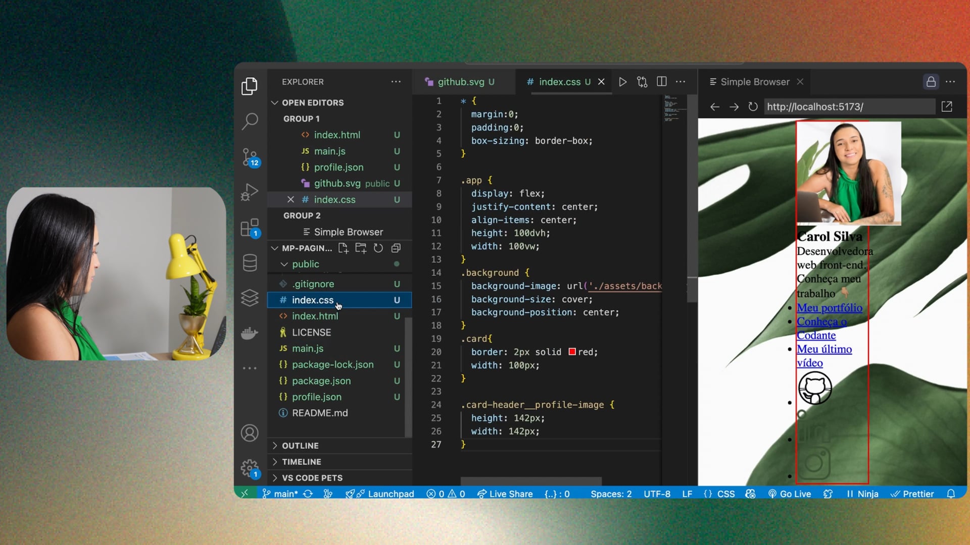Toggle Ninja mode in status bar
Viewport: 970px width, 545px height.
pos(862,494)
